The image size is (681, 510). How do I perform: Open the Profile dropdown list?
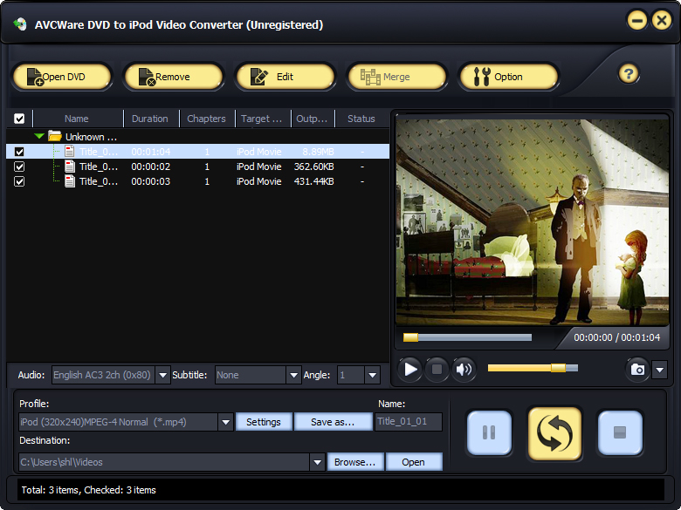coord(225,422)
